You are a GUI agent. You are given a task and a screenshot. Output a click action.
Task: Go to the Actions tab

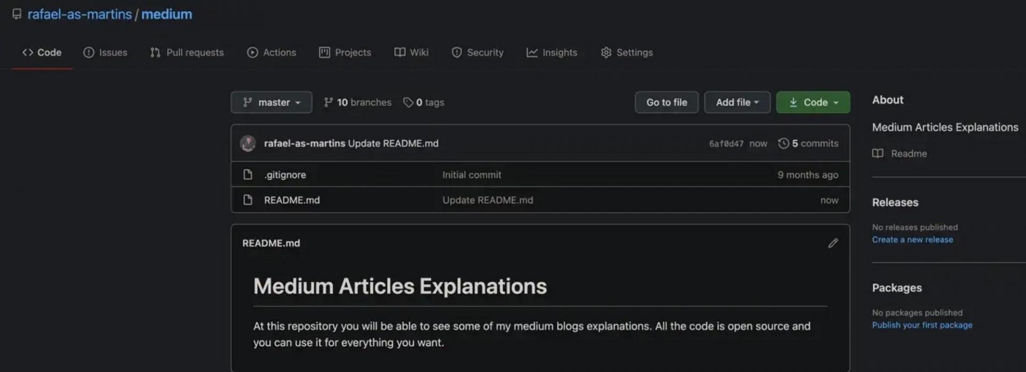pos(271,52)
